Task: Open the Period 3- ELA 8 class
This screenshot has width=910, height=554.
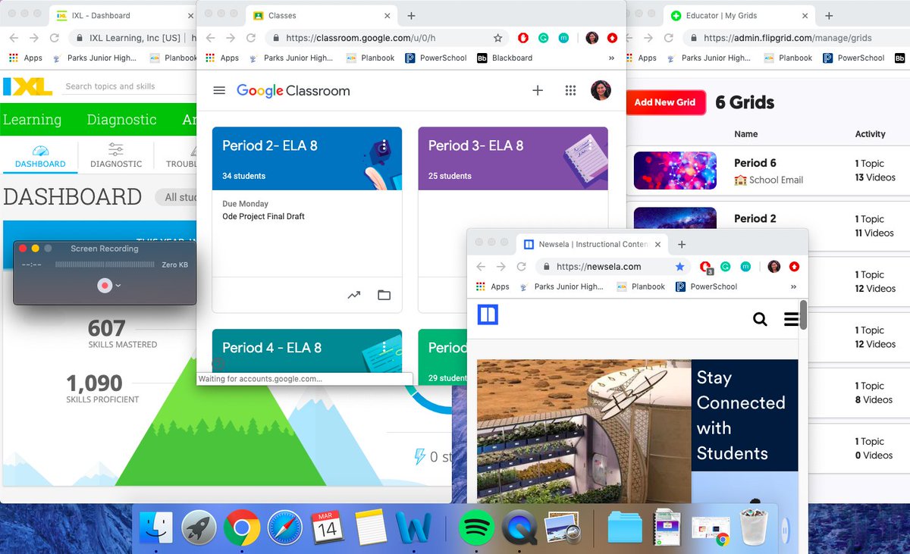Action: point(475,146)
